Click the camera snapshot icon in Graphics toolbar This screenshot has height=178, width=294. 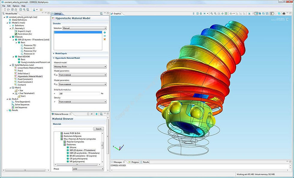coord(284,14)
